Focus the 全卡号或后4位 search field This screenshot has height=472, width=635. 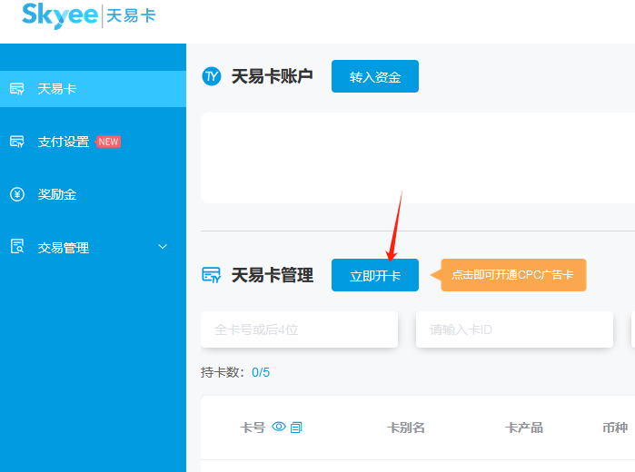(x=299, y=329)
